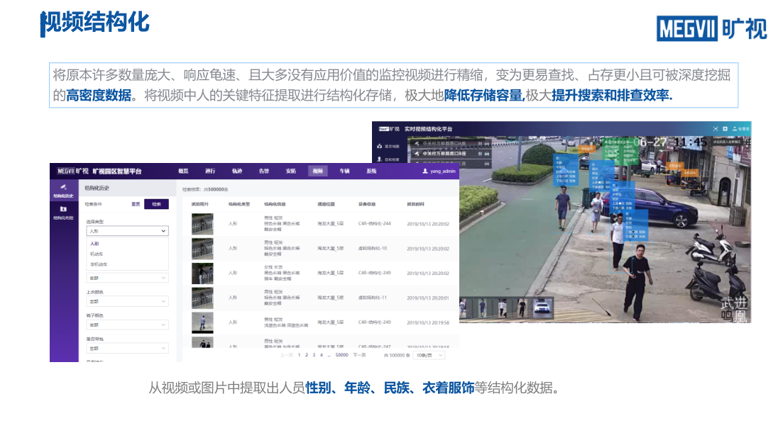
Task: Click 上一页 previous page link
Action: coord(286,355)
